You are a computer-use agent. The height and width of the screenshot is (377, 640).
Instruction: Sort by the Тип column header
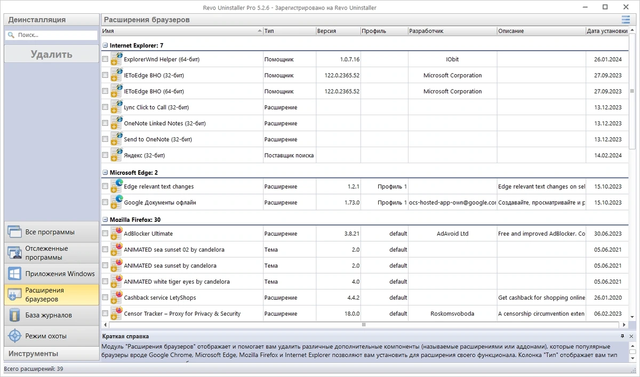290,31
